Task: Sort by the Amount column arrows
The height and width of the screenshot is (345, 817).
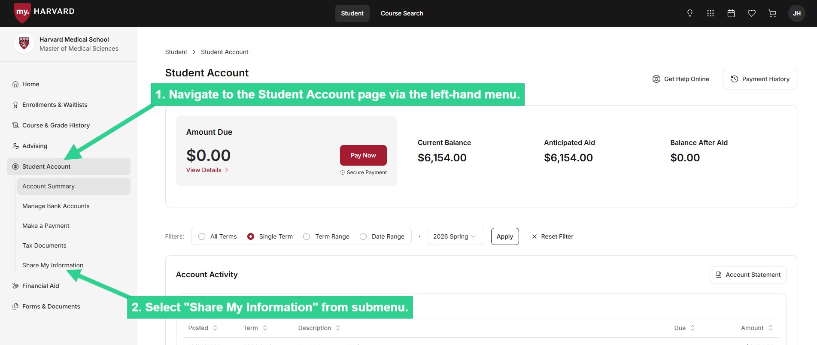Action: coord(771,328)
